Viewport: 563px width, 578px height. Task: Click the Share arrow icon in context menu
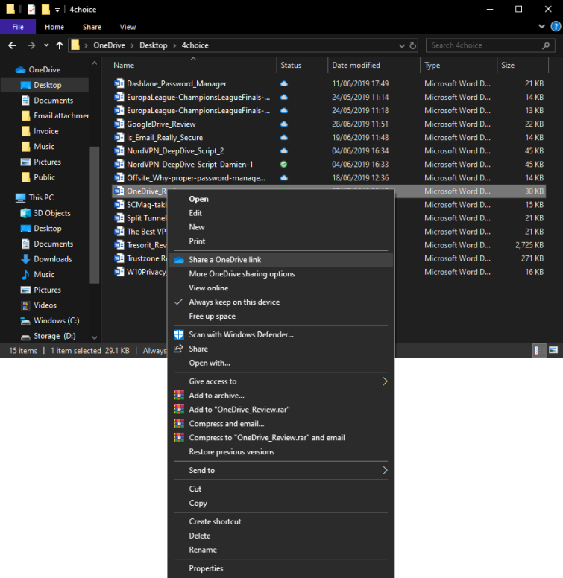click(x=178, y=349)
